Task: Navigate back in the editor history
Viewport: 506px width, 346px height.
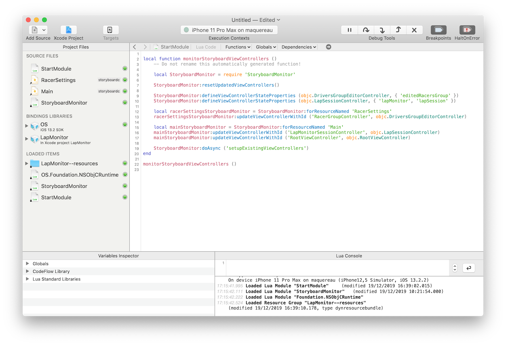Action: pos(135,47)
